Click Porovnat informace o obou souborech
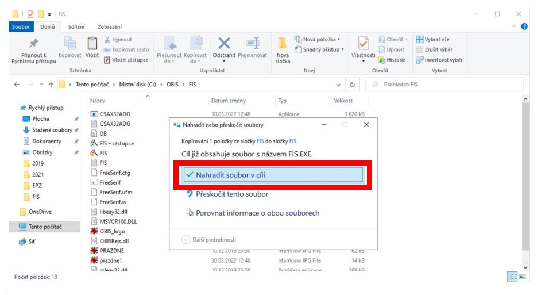The height and width of the screenshot is (295, 537). (x=257, y=213)
